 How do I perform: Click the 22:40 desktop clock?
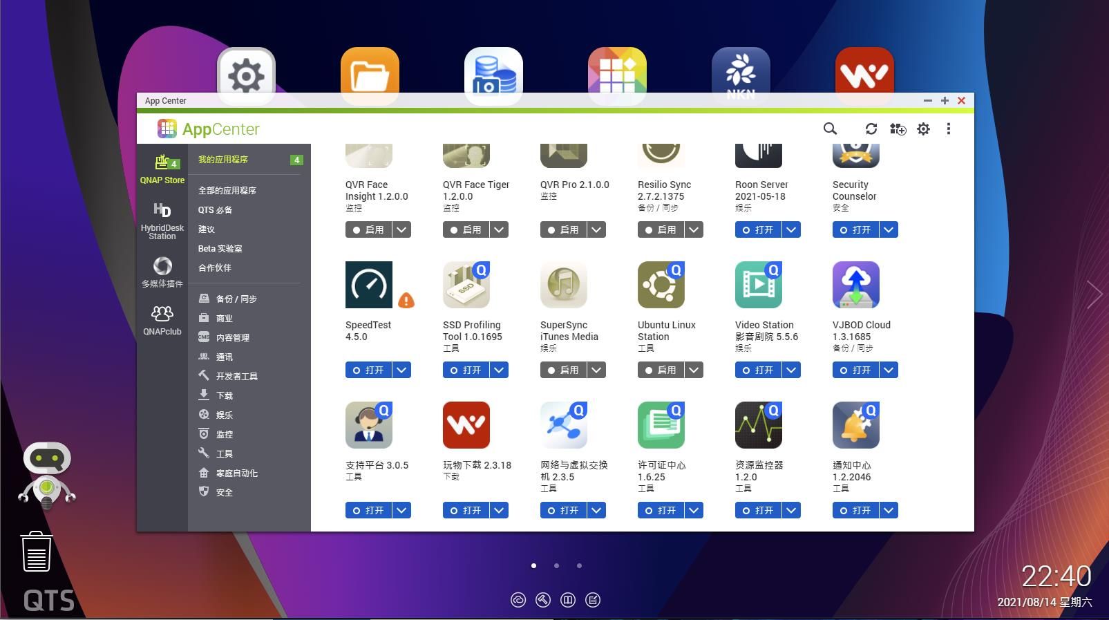click(1056, 576)
